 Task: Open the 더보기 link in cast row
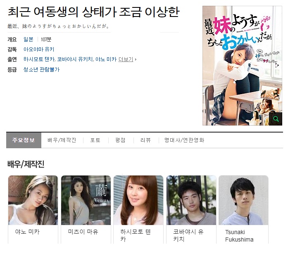[126, 59]
